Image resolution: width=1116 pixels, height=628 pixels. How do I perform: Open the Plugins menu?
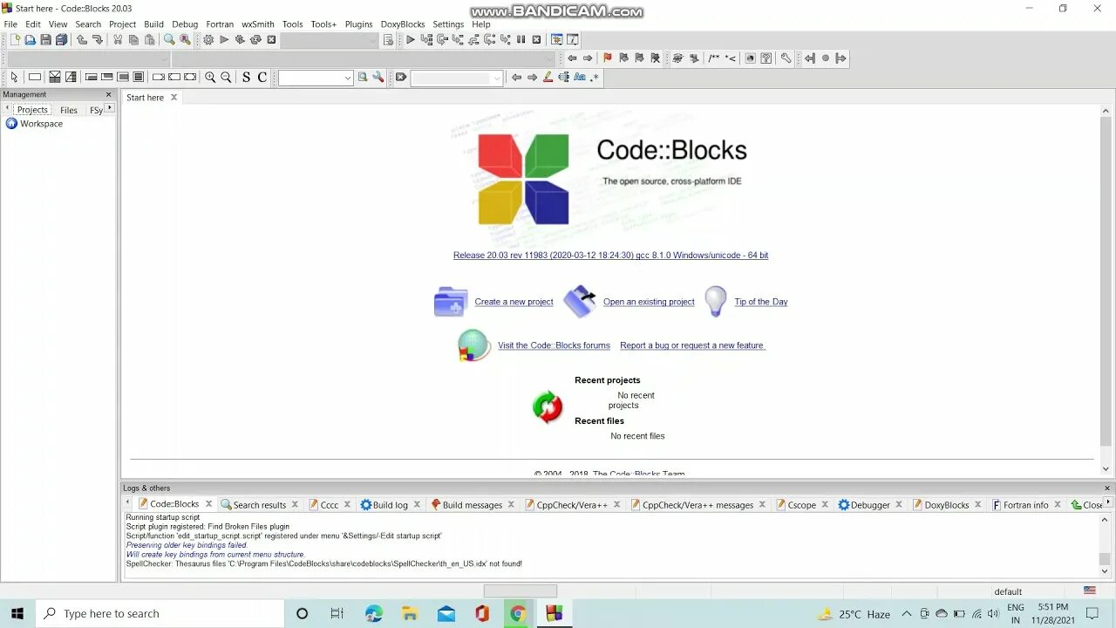358,24
